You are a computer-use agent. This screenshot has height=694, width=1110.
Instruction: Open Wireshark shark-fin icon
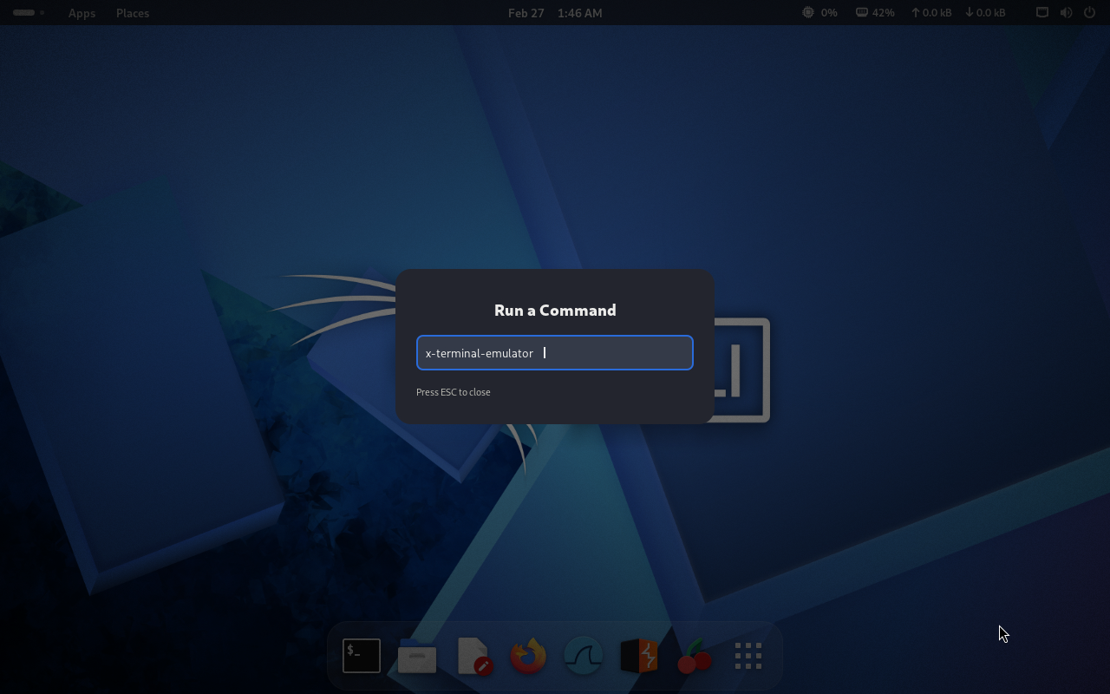pyautogui.click(x=584, y=656)
